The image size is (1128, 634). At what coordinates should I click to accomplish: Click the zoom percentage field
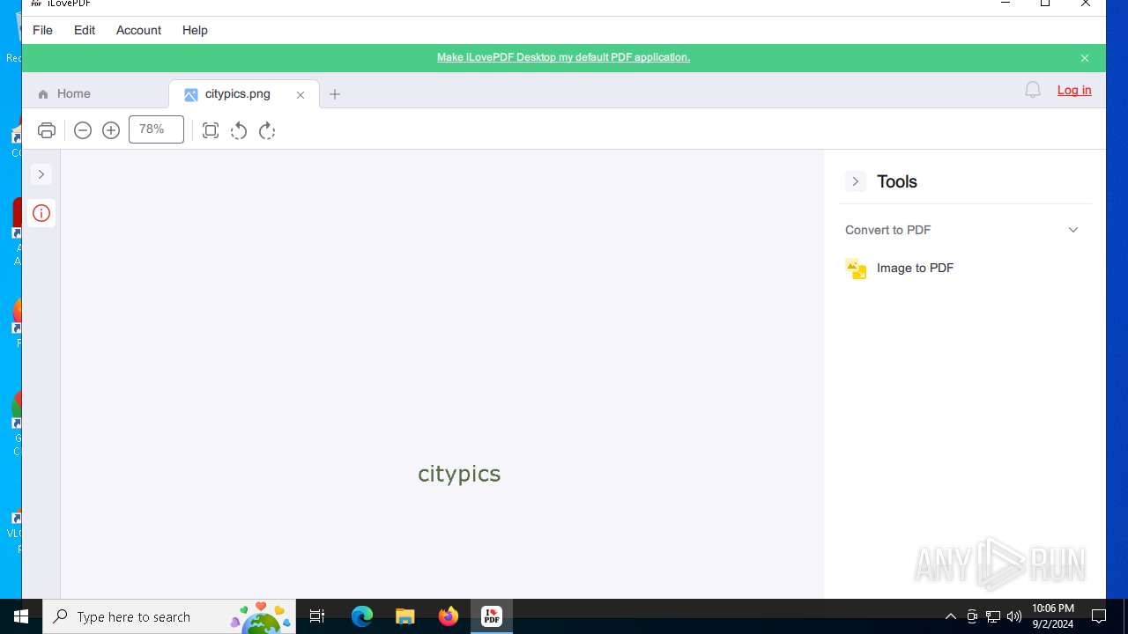(156, 129)
